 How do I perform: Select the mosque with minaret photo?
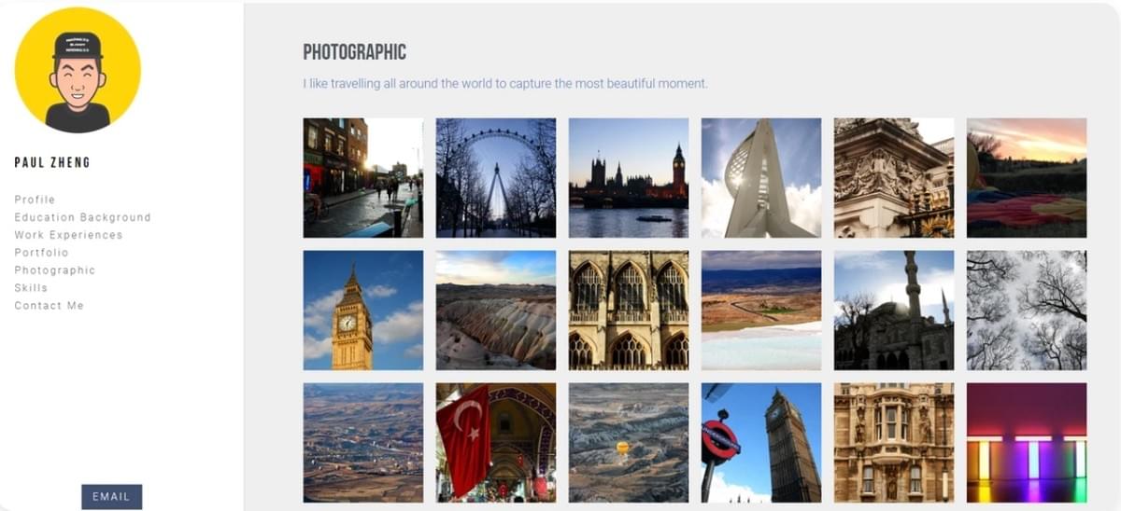pos(894,311)
